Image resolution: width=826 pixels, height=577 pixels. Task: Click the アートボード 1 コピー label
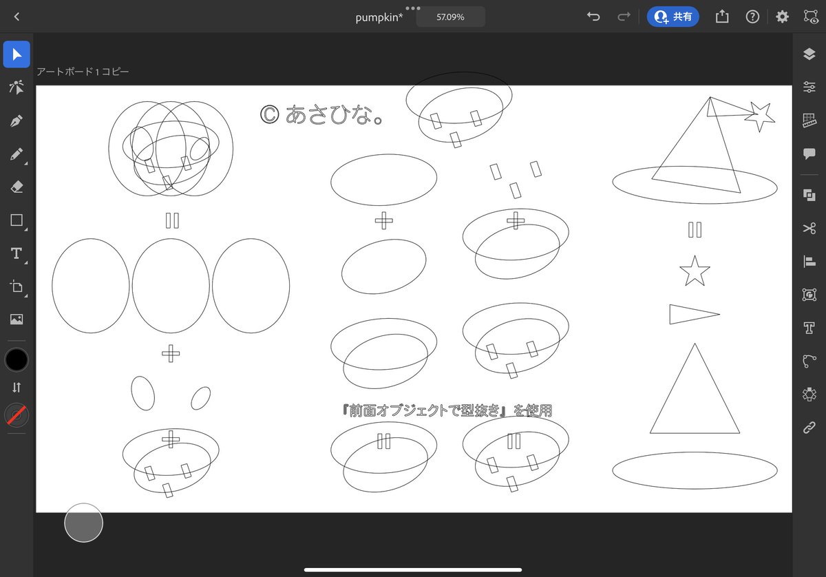pyautogui.click(x=83, y=72)
